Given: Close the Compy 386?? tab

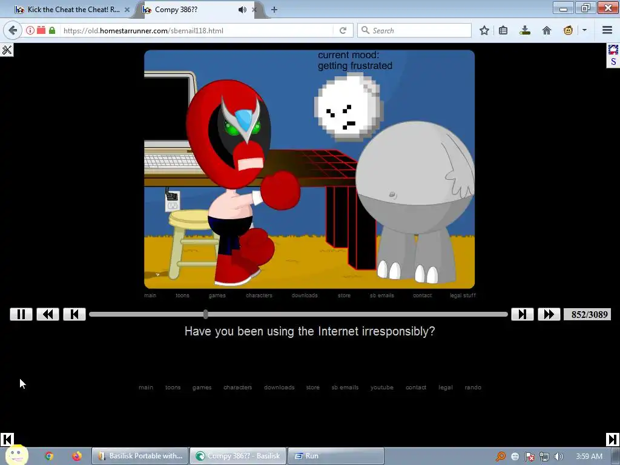Looking at the screenshot, I should (254, 10).
